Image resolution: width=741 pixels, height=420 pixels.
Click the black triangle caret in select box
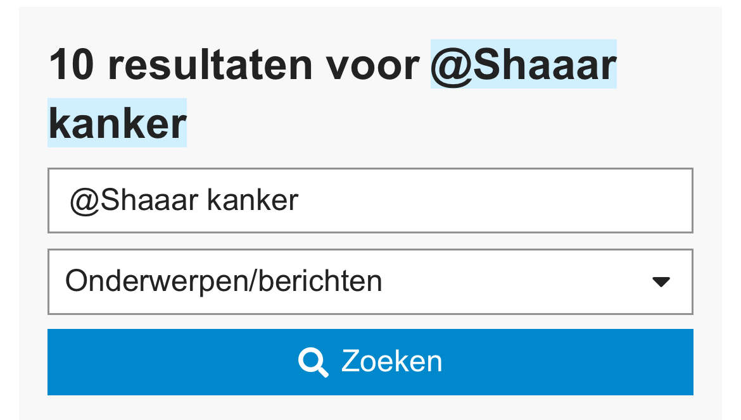coord(661,282)
